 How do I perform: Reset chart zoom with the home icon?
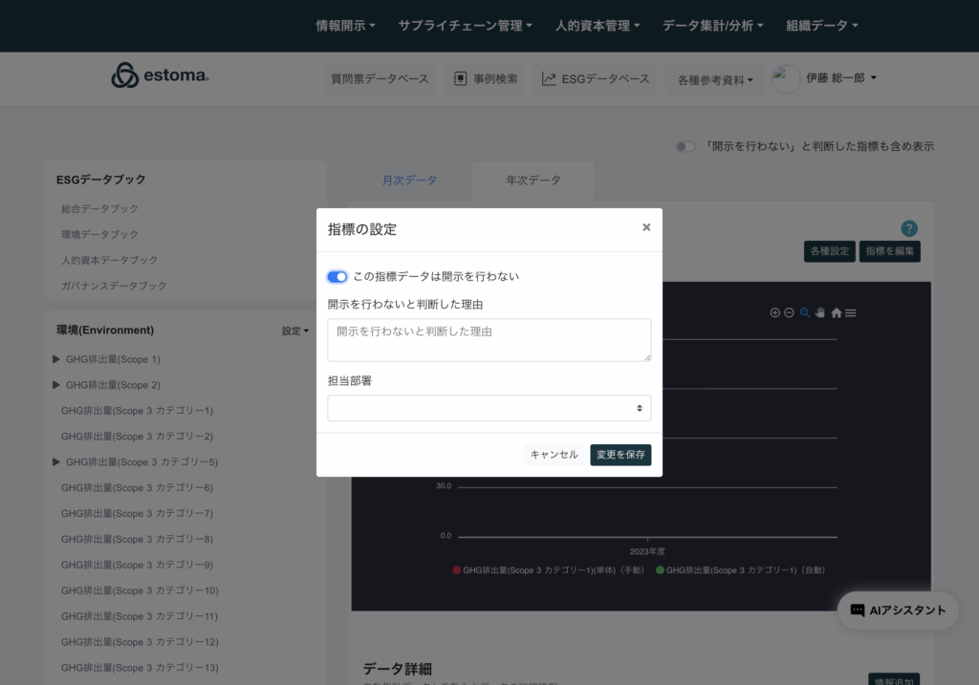point(836,312)
